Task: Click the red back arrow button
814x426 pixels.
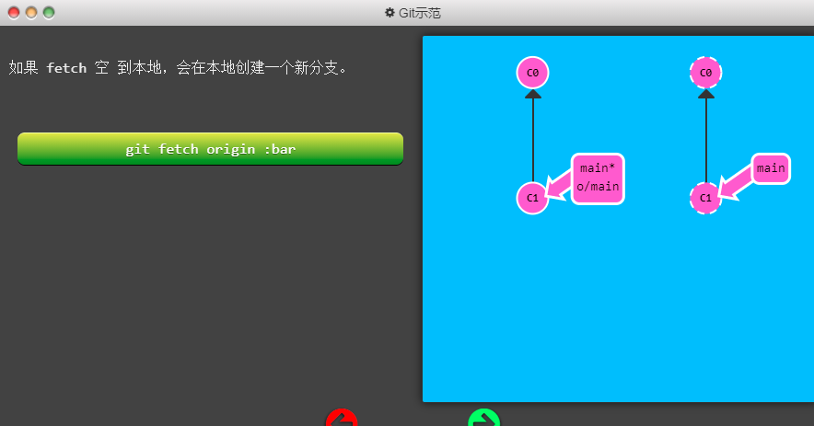Action: click(342, 418)
